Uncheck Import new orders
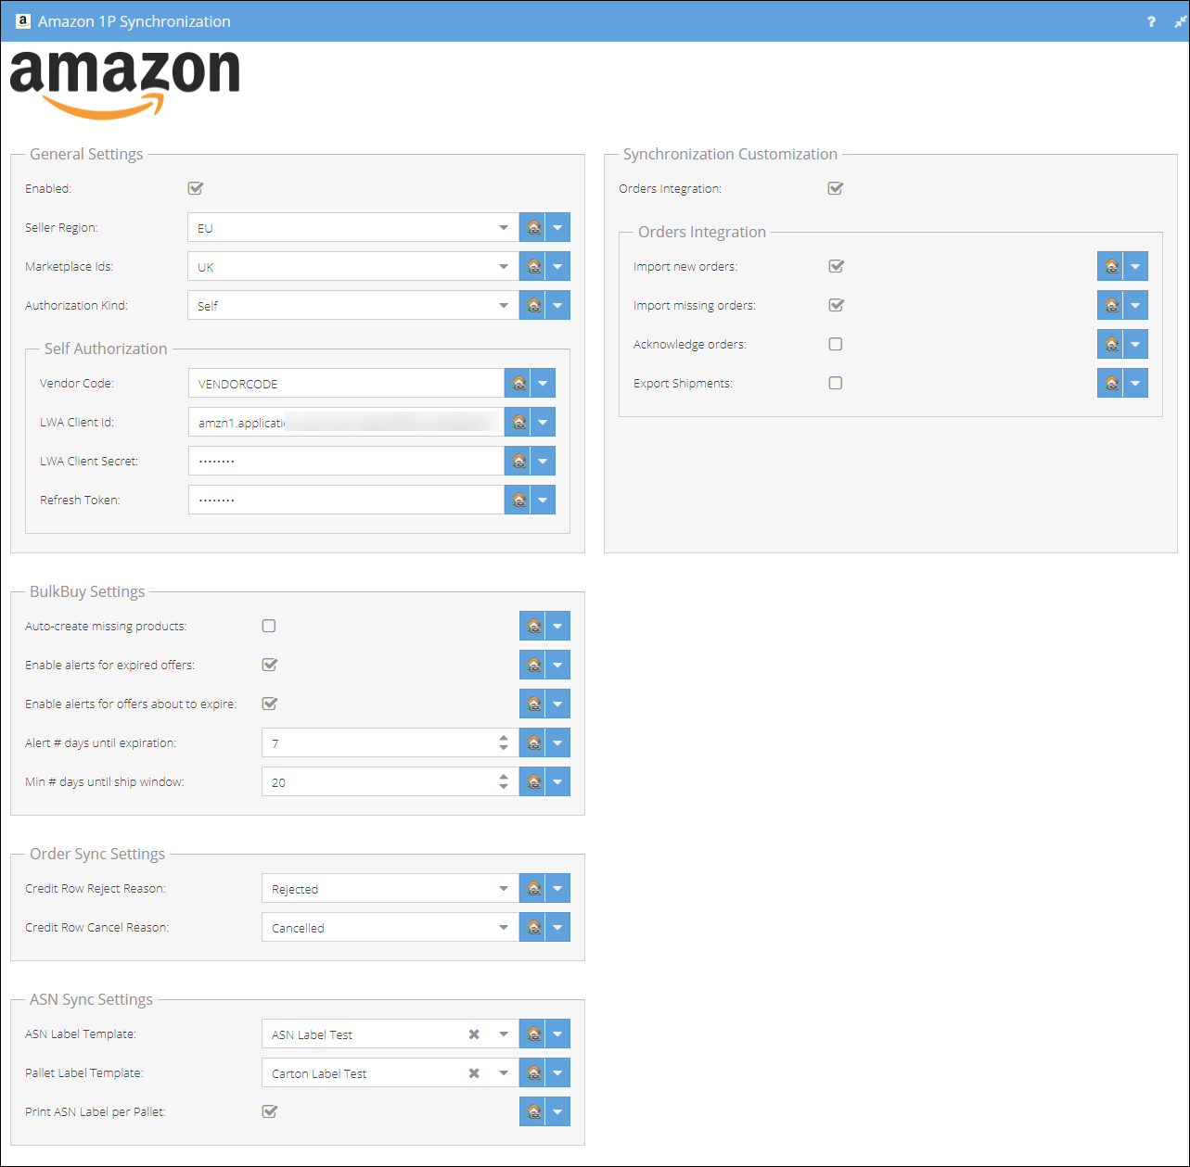 coord(836,266)
